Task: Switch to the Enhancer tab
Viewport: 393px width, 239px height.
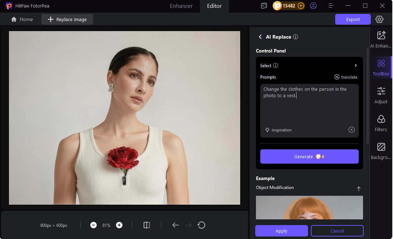Action: point(181,6)
